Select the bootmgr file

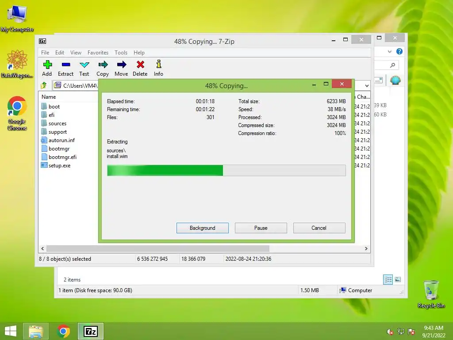click(55, 149)
